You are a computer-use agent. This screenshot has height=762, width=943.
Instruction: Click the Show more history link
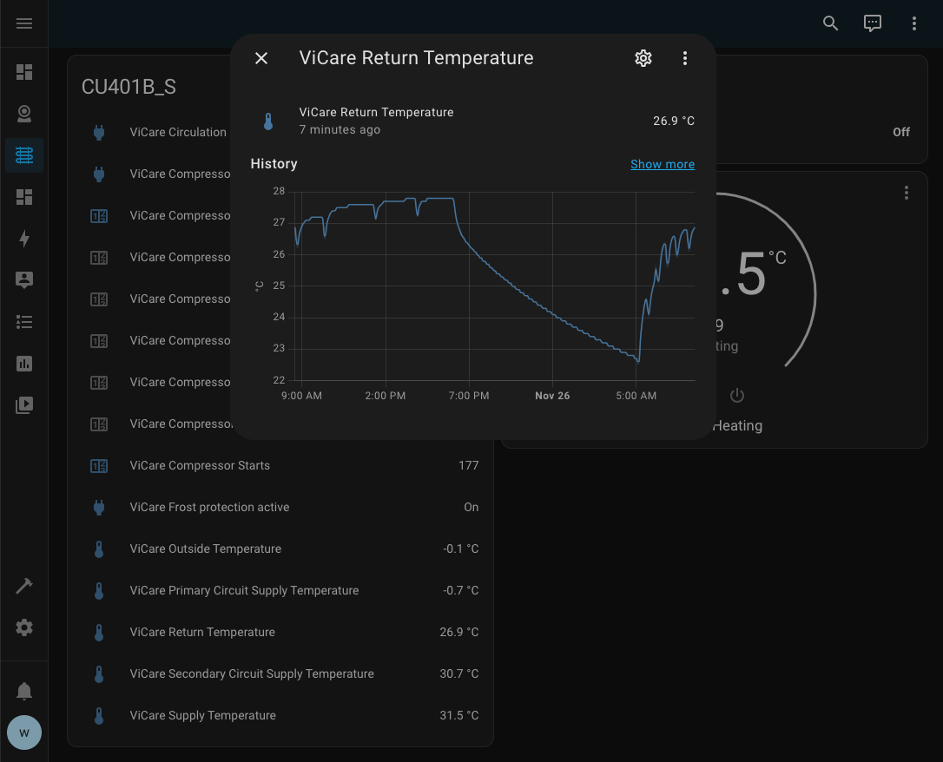pos(663,164)
